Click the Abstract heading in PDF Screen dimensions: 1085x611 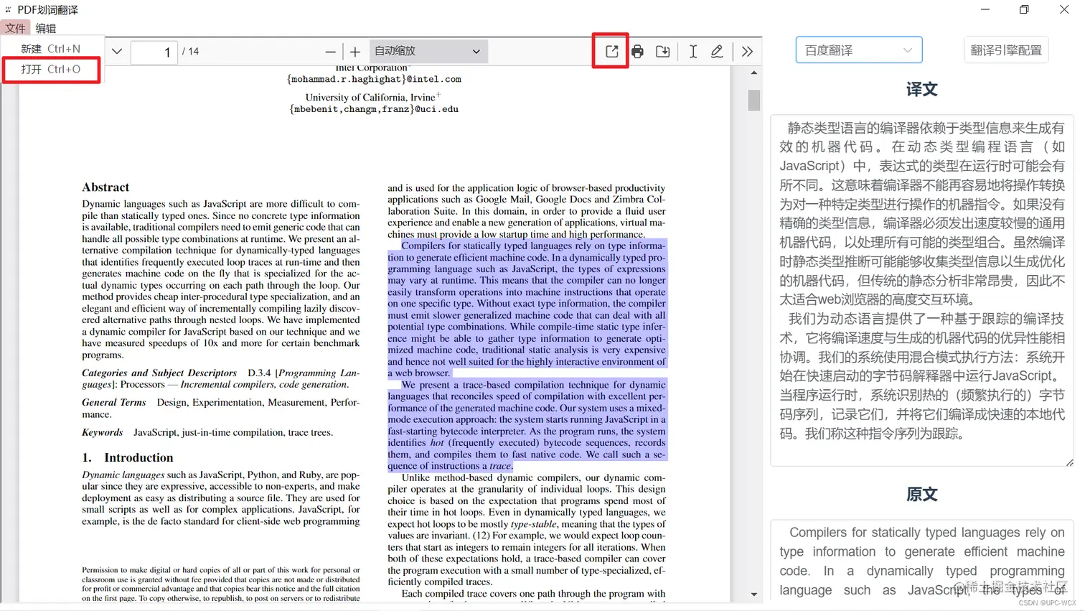pos(105,187)
